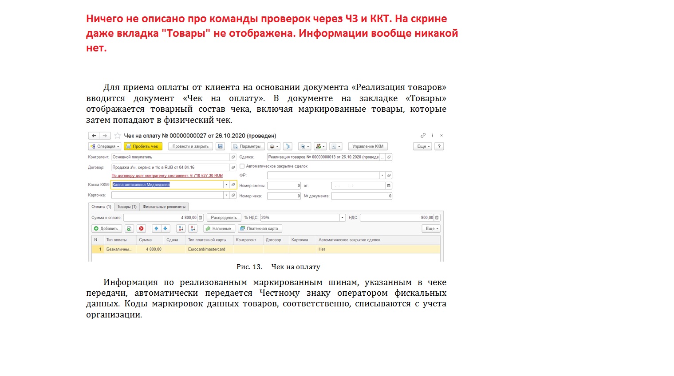Expand the Касса ККМ dropdown list

tap(226, 185)
